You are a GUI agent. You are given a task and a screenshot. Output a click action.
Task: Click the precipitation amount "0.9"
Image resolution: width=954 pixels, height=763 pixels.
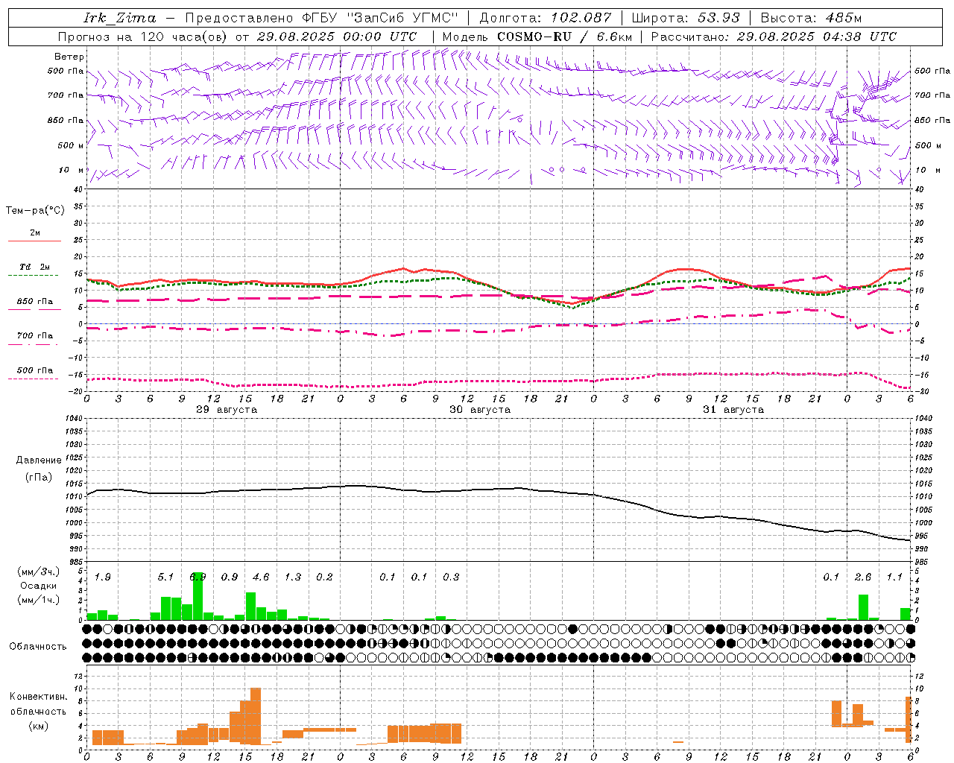tap(230, 577)
